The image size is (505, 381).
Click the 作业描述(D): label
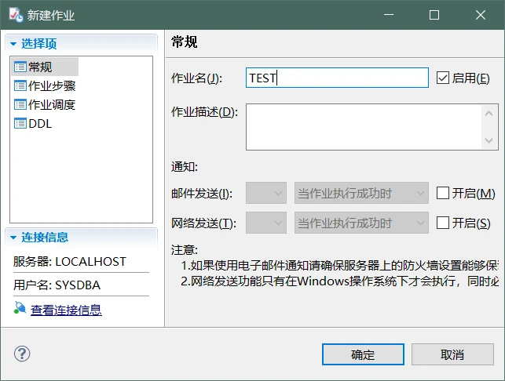(x=204, y=112)
